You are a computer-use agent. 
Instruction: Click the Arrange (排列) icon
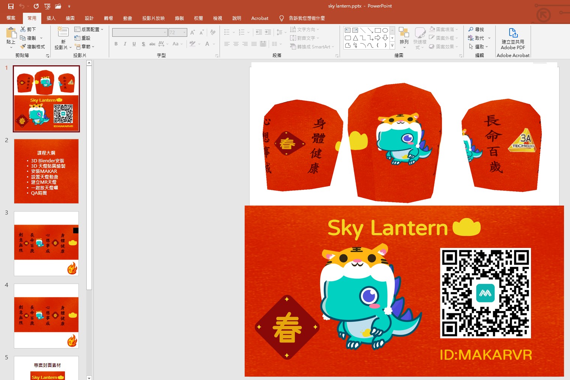(404, 36)
